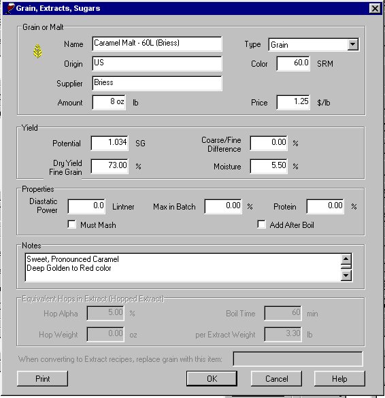This screenshot has width=385, height=398.
Task: Click the Diastatic Power field
Action: point(86,206)
